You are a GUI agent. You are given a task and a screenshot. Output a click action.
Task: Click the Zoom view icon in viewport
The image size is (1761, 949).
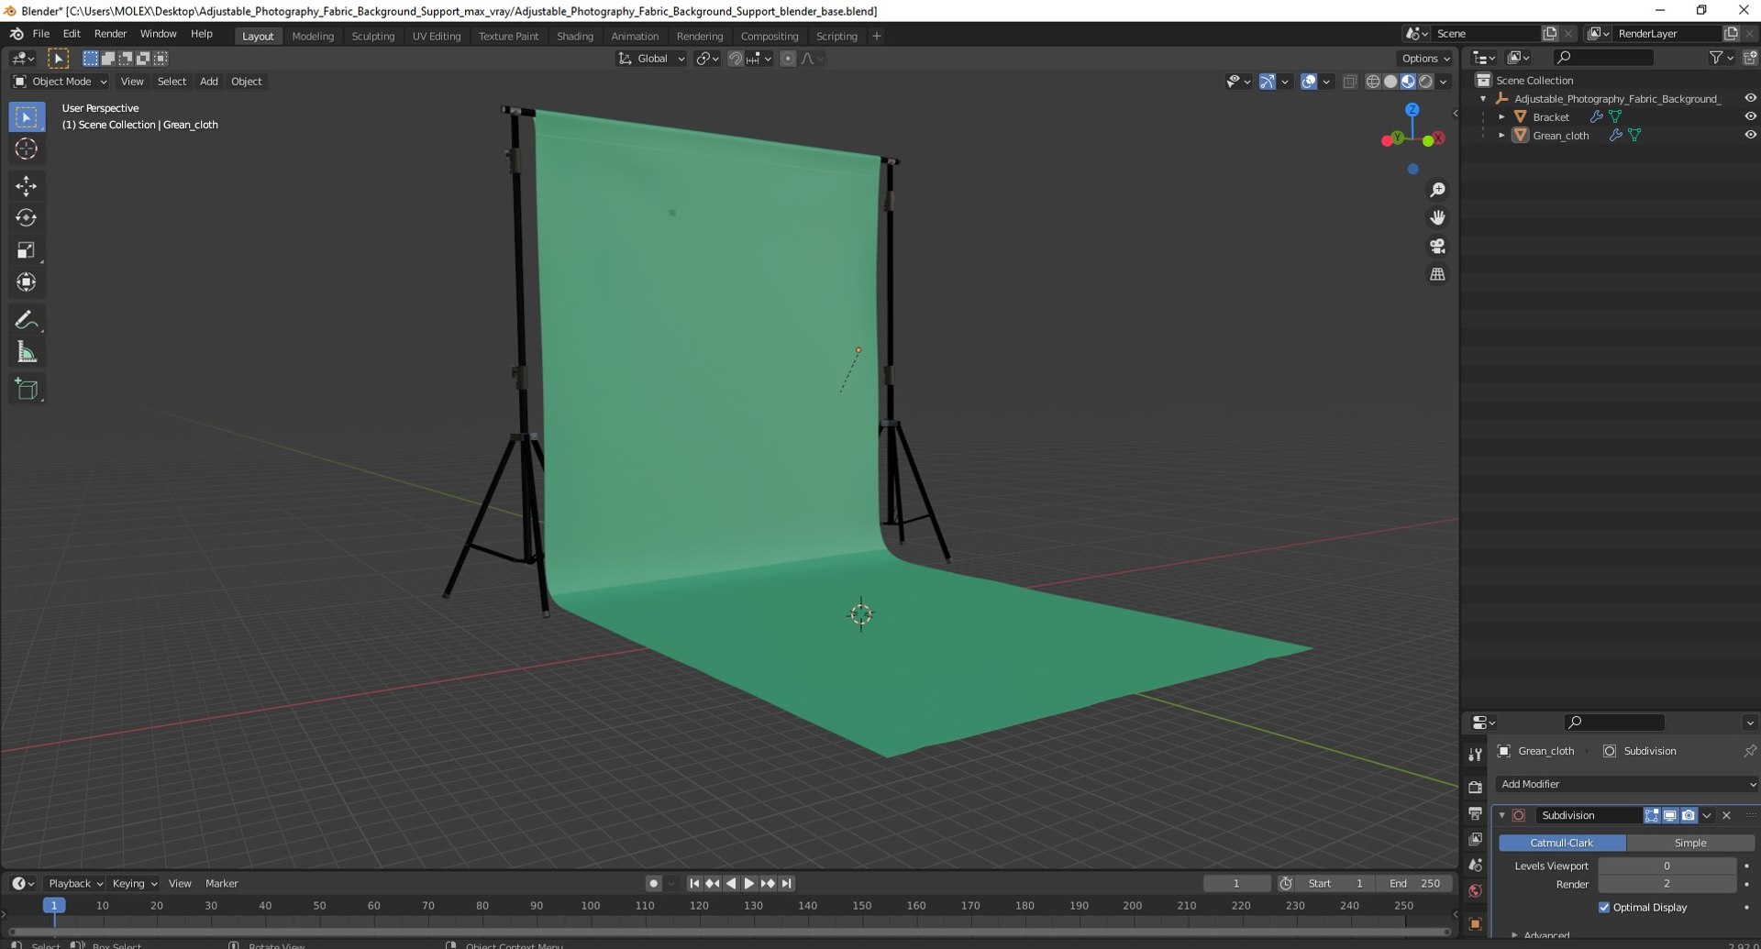pyautogui.click(x=1437, y=190)
